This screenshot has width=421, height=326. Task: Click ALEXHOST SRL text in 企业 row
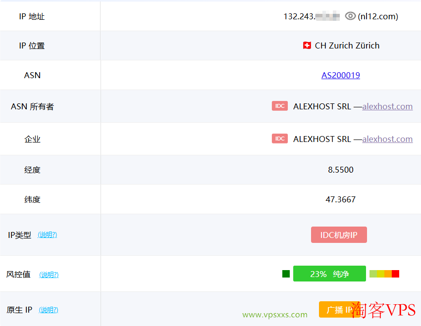[x=322, y=139]
